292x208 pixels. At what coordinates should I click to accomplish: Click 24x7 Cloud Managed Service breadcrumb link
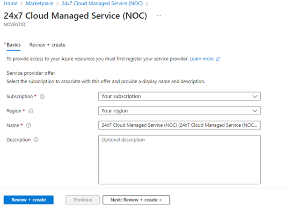click(102, 3)
